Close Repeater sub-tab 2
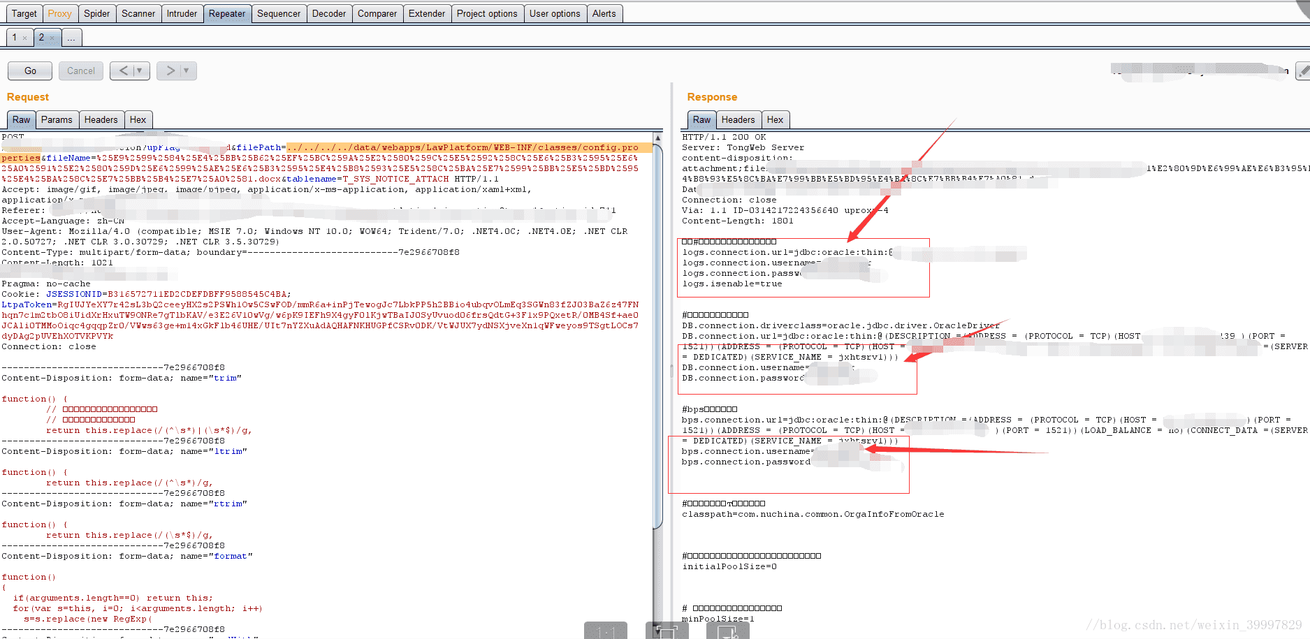This screenshot has width=1310, height=639. click(x=52, y=38)
